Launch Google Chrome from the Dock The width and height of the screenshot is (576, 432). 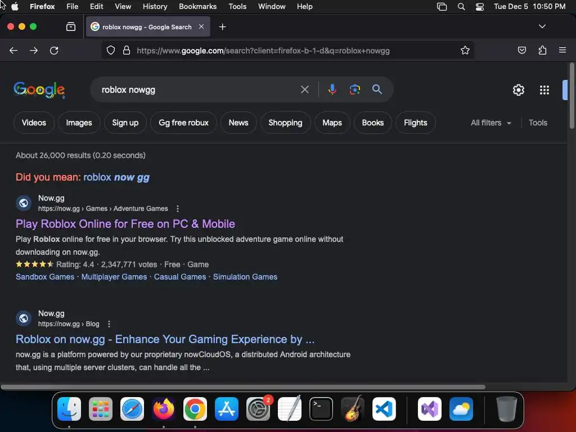[x=195, y=409]
